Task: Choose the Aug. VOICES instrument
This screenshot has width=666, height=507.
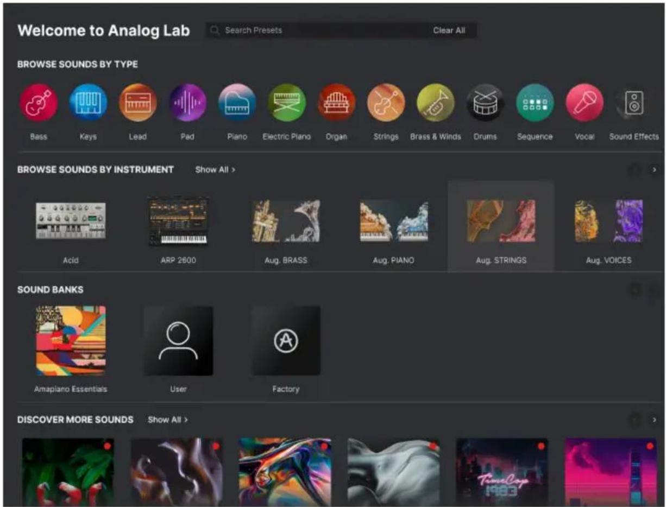Action: point(608,221)
